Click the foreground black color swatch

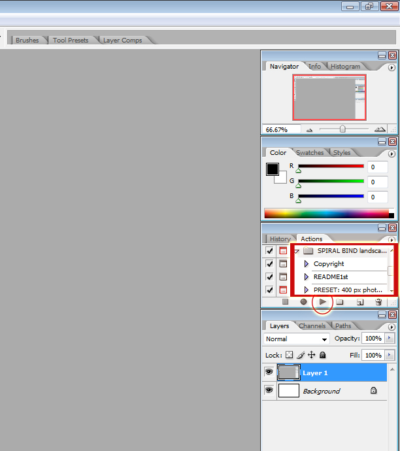(272, 169)
